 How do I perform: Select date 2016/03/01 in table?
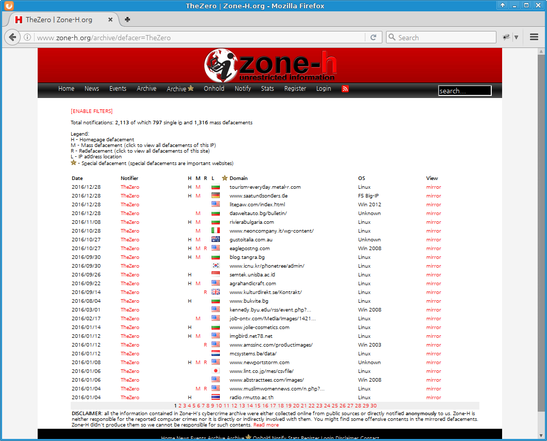point(86,310)
